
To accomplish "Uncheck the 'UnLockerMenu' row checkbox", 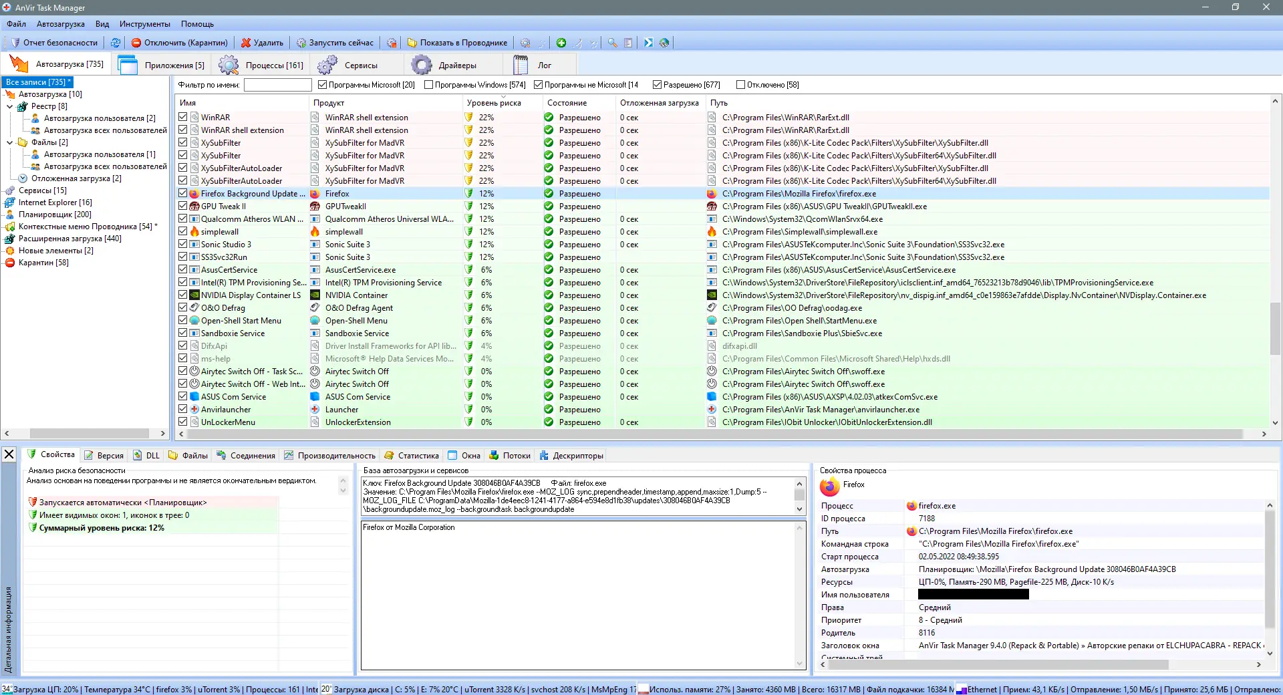I will (x=182, y=422).
